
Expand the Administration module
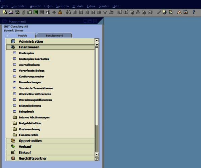pyautogui.click(x=31, y=41)
